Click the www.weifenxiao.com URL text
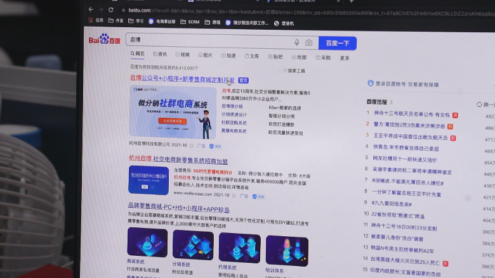Screen dimensions: 495x278 [x=193, y=194]
